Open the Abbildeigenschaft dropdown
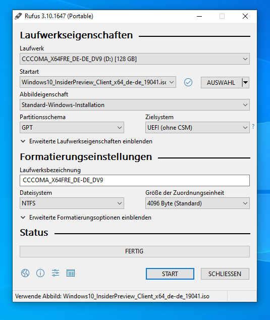270x320 pixels. [135, 105]
